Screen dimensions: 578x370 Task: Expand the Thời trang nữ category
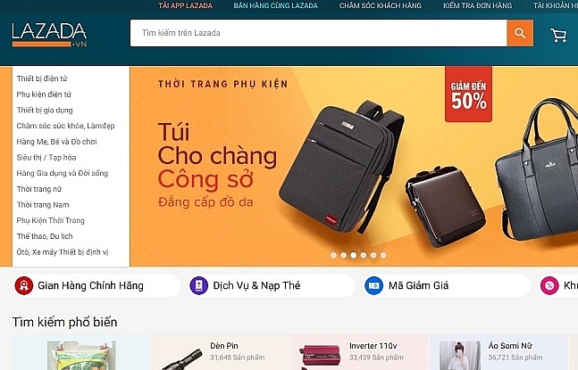[x=39, y=189]
